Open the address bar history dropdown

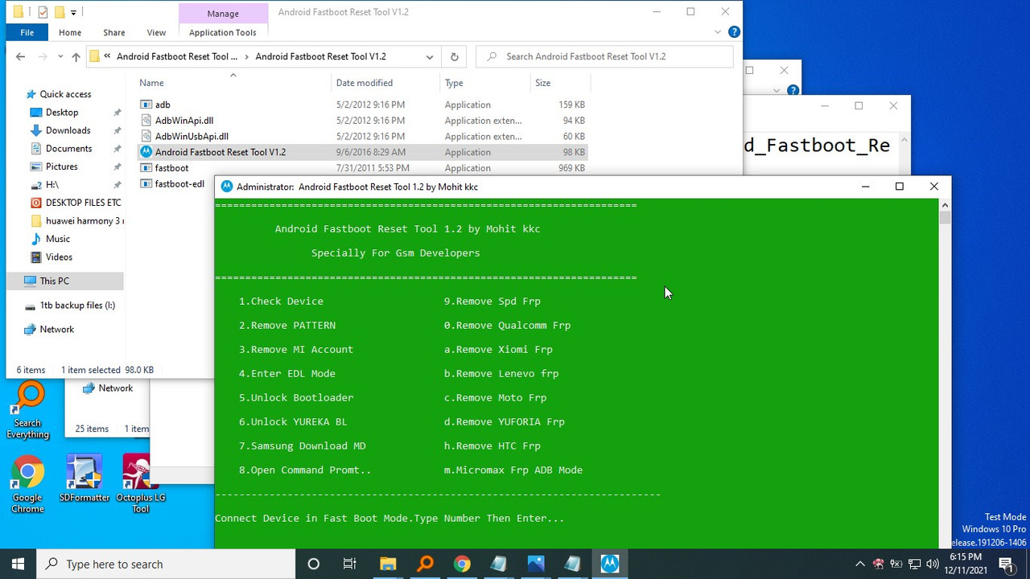click(430, 57)
